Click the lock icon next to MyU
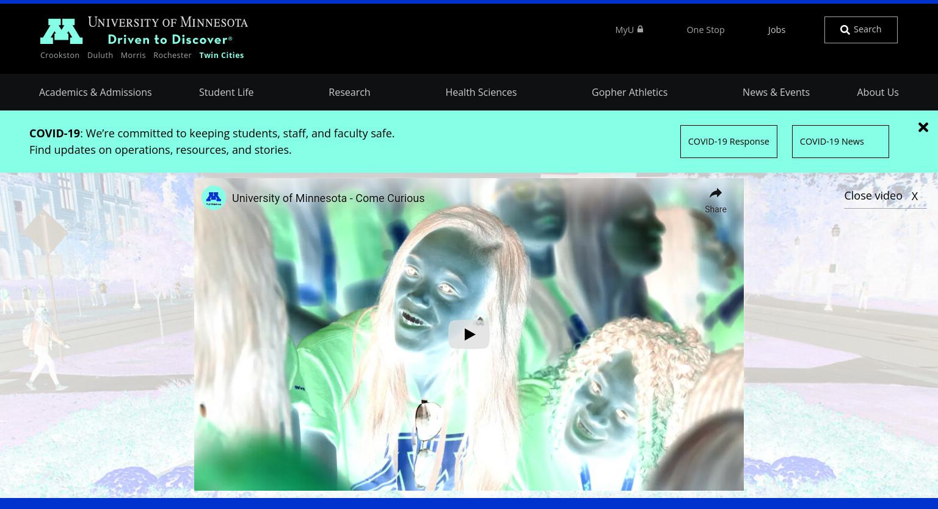 pos(640,29)
